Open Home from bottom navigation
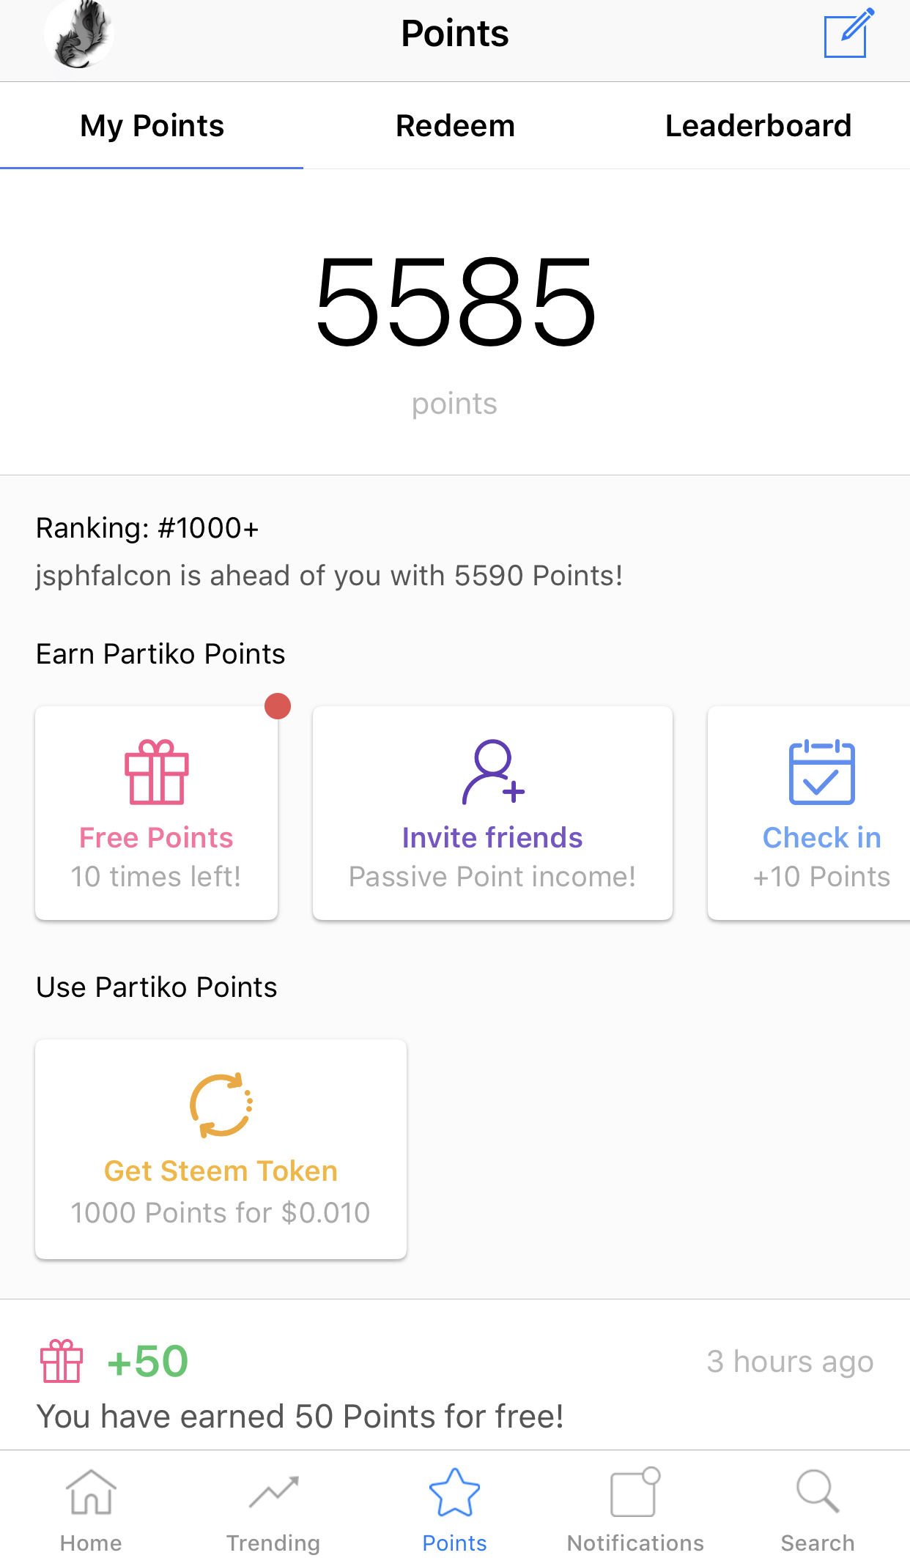Screen dimensions: 910x1558 pos(91,1510)
